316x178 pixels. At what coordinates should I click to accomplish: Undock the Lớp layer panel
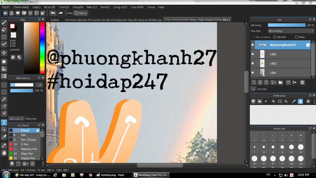(x=310, y=19)
